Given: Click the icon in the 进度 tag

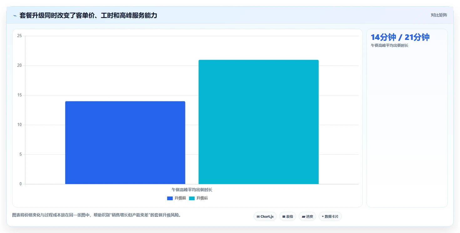Looking at the screenshot, I should pos(303,216).
